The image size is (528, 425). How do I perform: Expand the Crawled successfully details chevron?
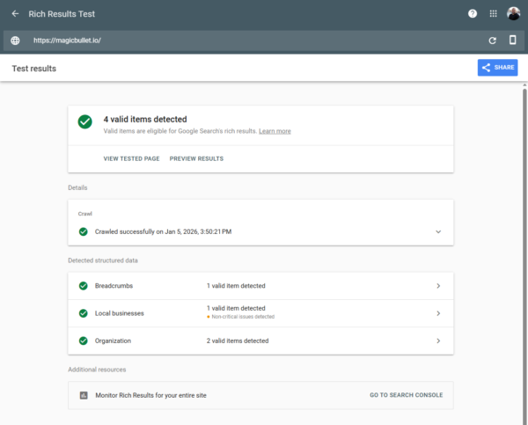click(438, 231)
